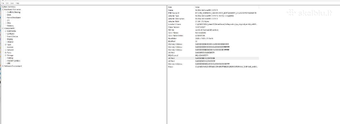Select the Installed Drivers row
This screenshot has width=340, height=124.
213,24
